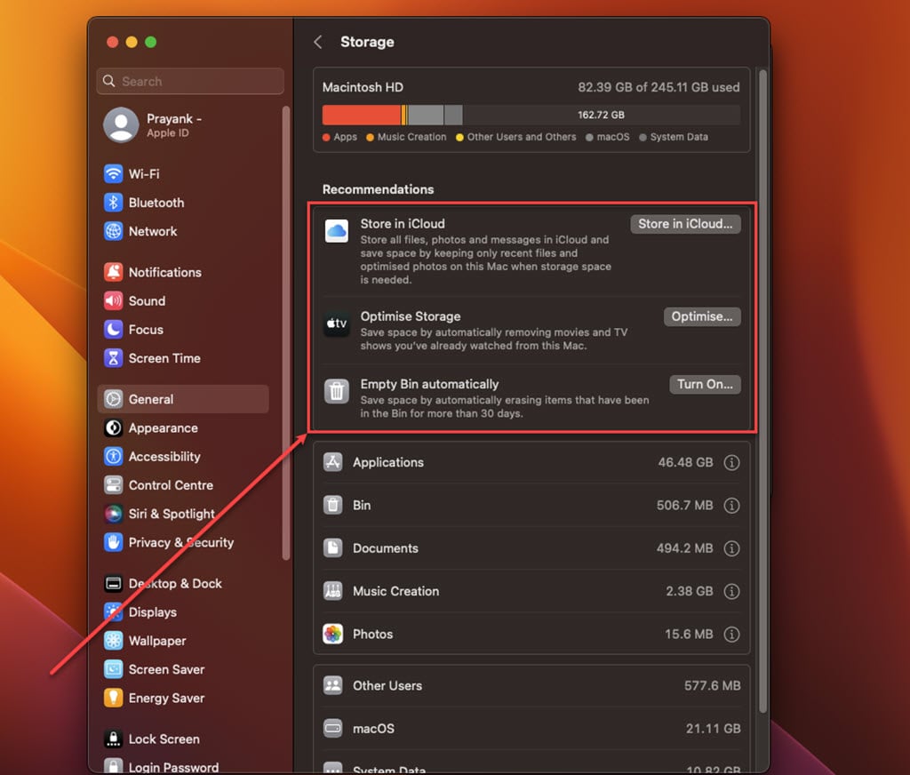Image resolution: width=910 pixels, height=775 pixels.
Task: Show info for Bin storage
Action: click(x=732, y=506)
